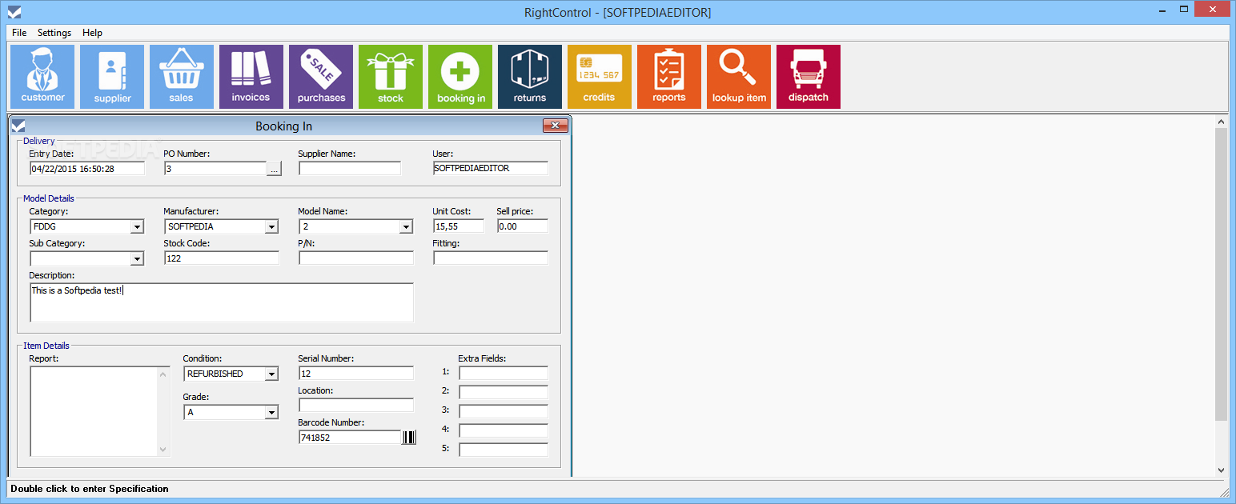Open the stock gift-box icon
1236x504 pixels.
coord(391,77)
